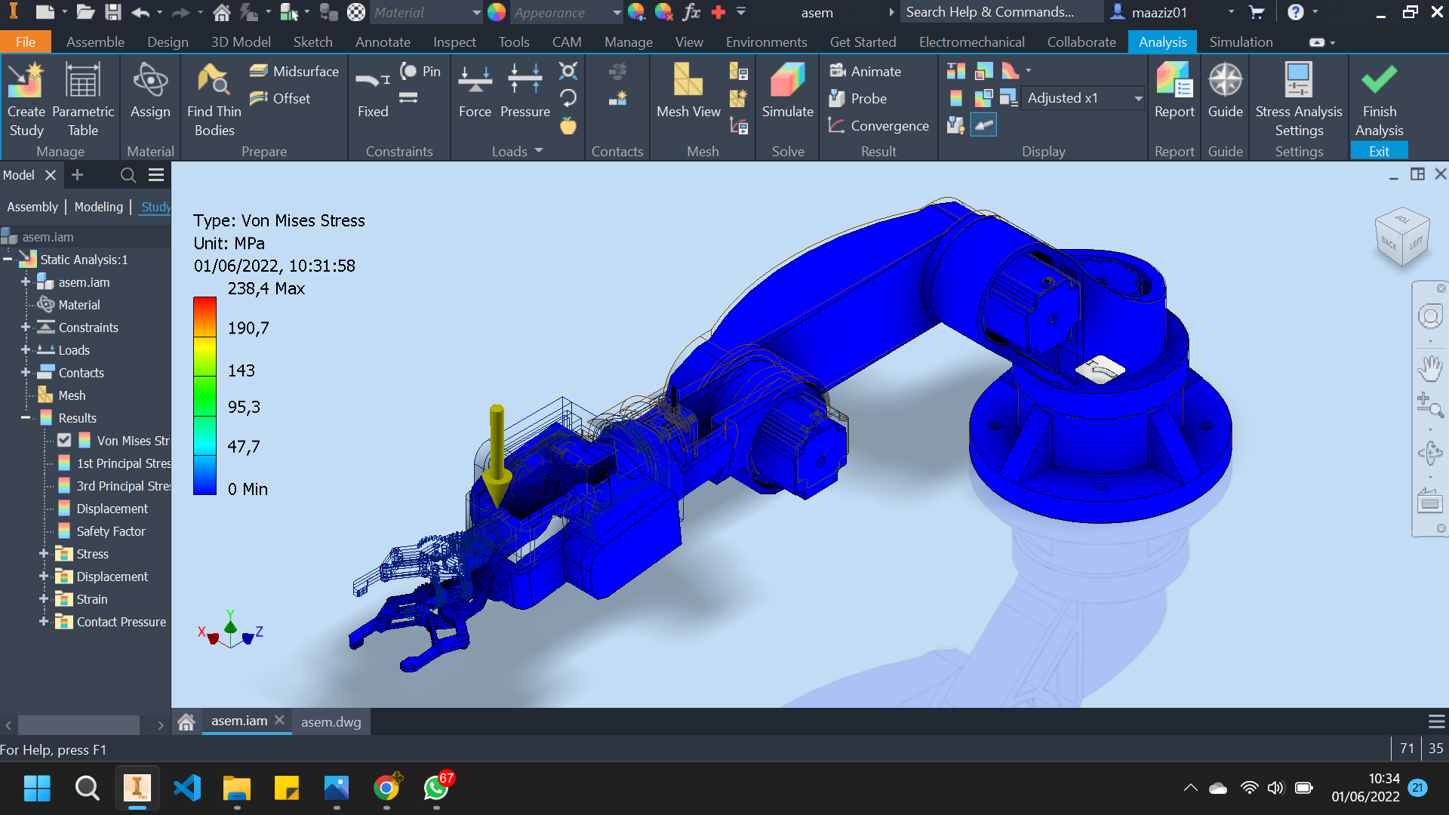
Task: Open the Parametric Table tool
Action: (83, 100)
